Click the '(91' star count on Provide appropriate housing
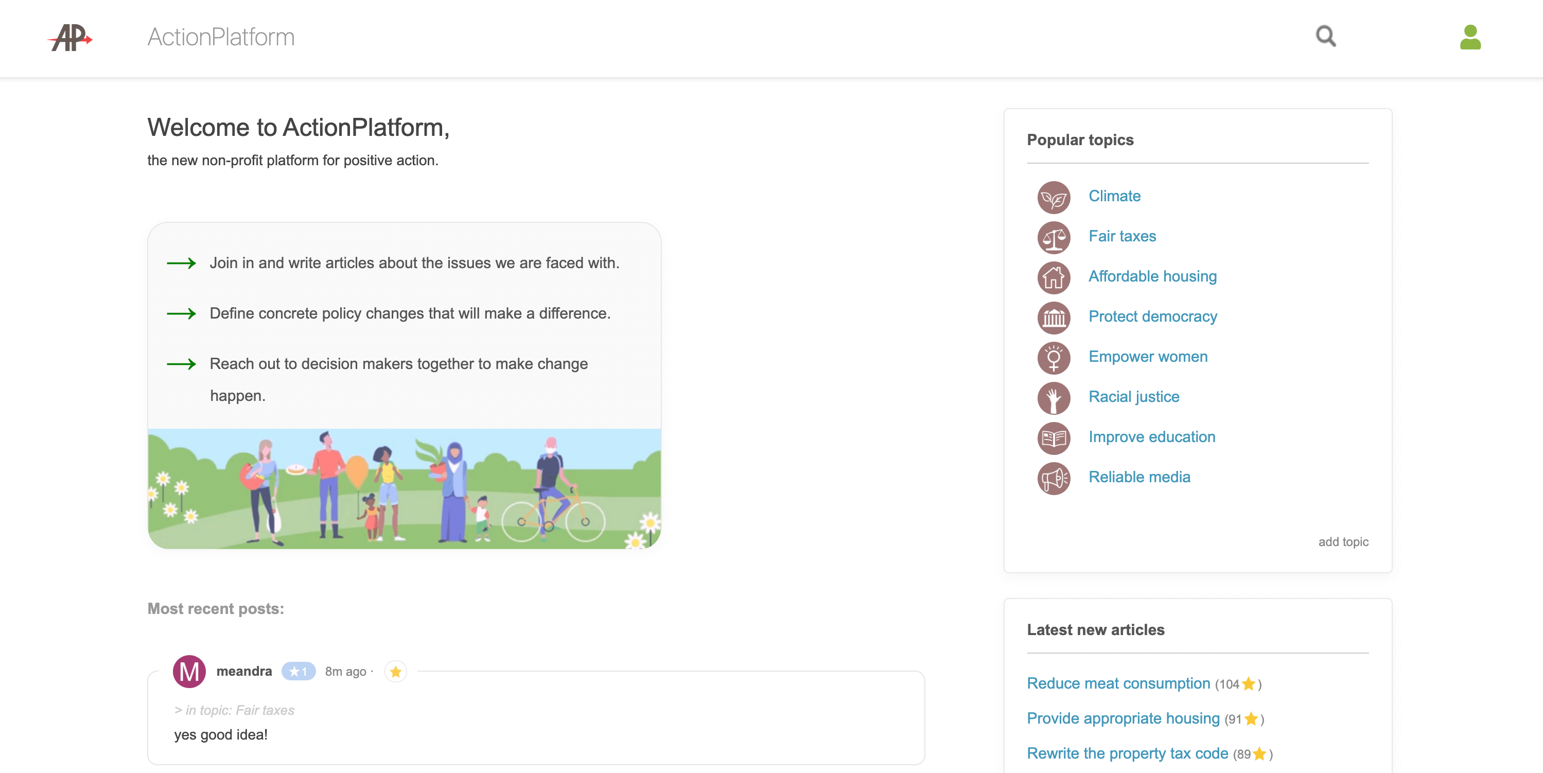Viewport: 1543px width, 773px height. [x=1233, y=719]
